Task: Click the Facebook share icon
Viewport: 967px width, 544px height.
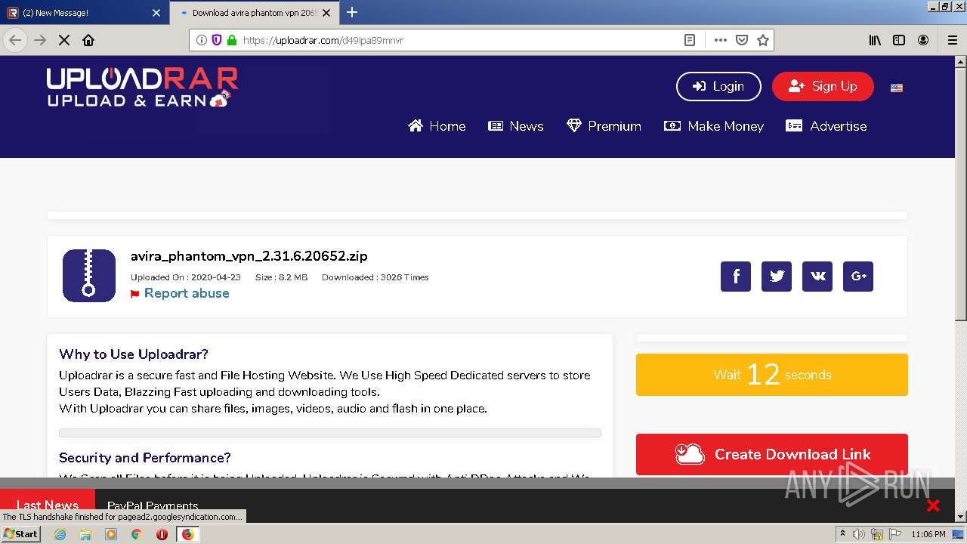Action: click(736, 277)
